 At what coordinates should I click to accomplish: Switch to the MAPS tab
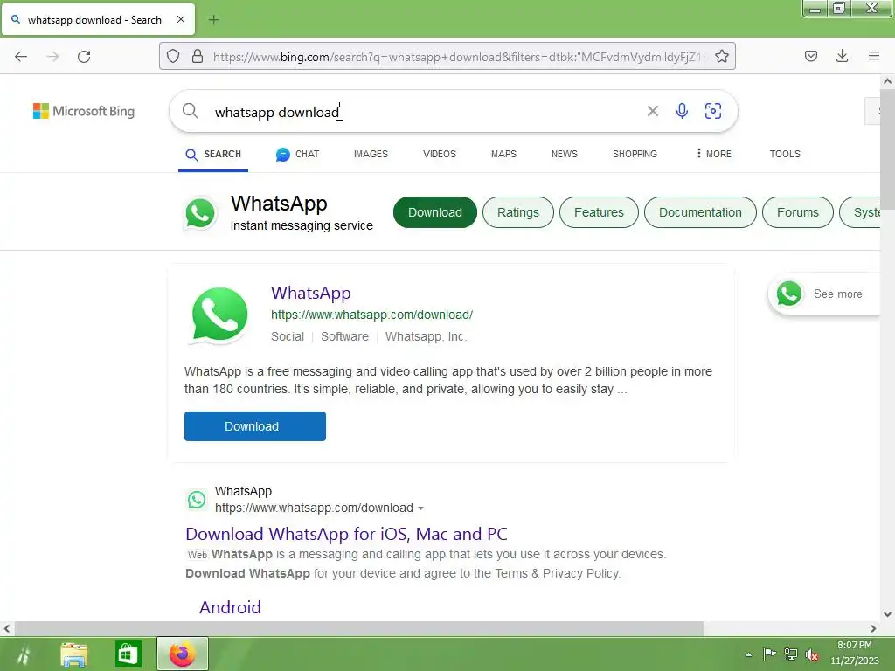(x=503, y=154)
